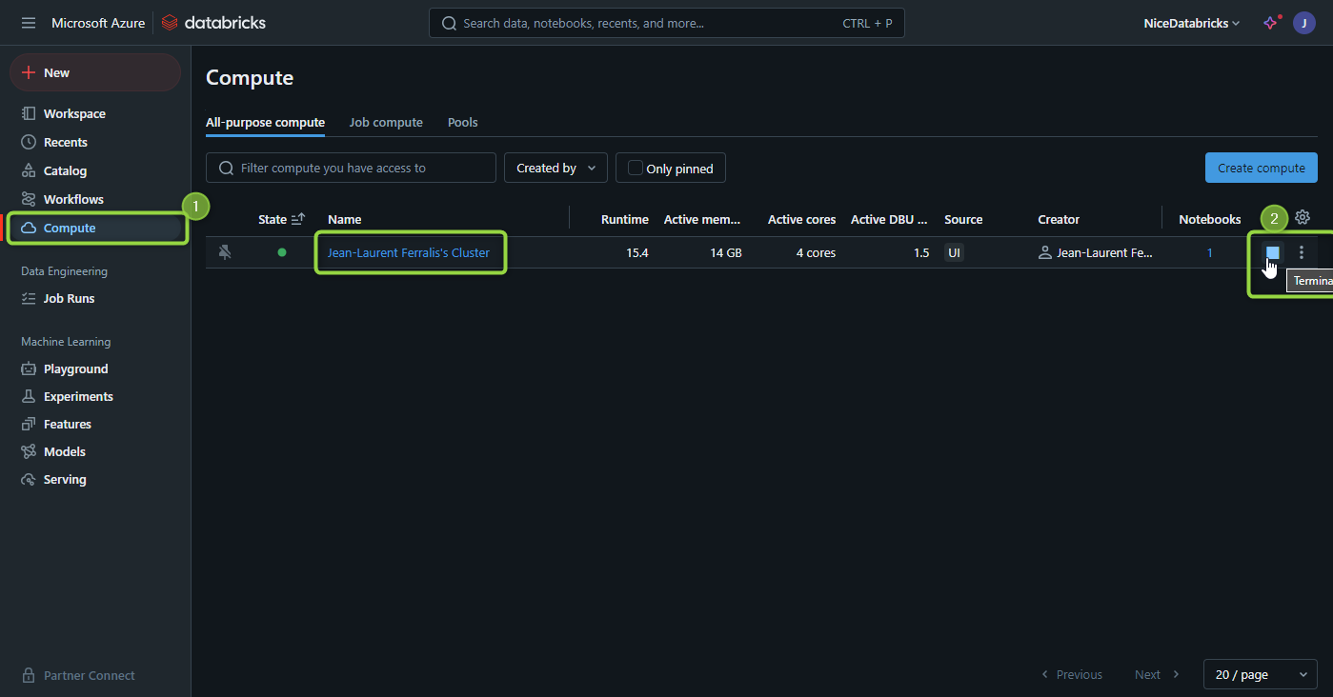Sort by the Runtime column header
Image resolution: width=1333 pixels, height=697 pixels.
(625, 219)
